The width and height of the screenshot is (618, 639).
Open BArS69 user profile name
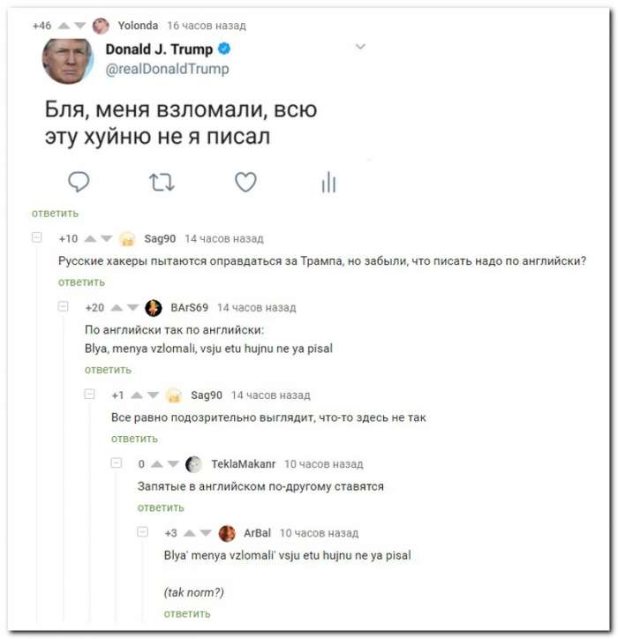click(x=190, y=307)
